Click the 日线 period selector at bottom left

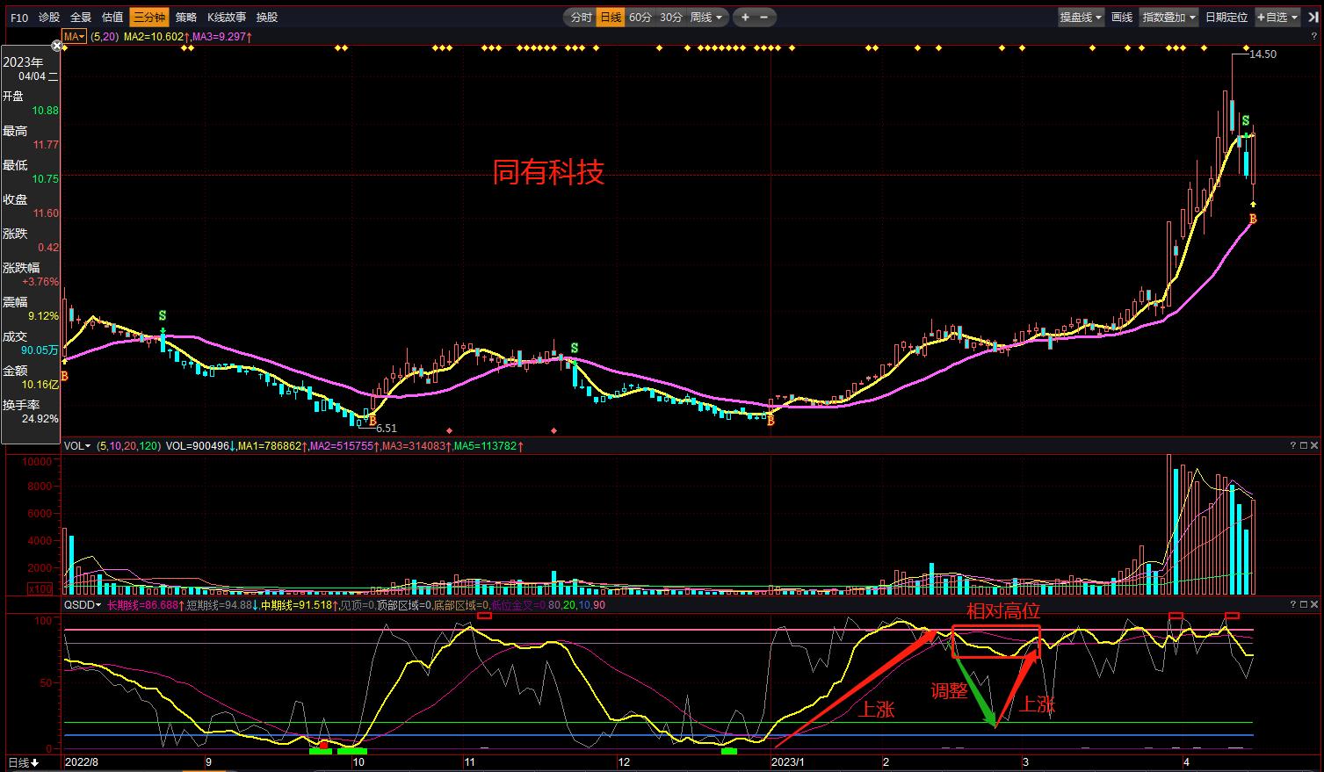tap(23, 762)
